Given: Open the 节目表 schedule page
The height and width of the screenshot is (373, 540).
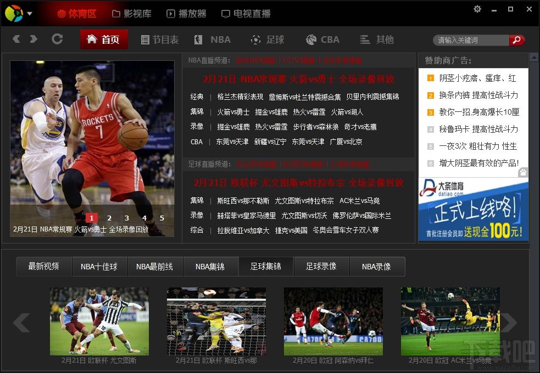Looking at the screenshot, I should (160, 39).
